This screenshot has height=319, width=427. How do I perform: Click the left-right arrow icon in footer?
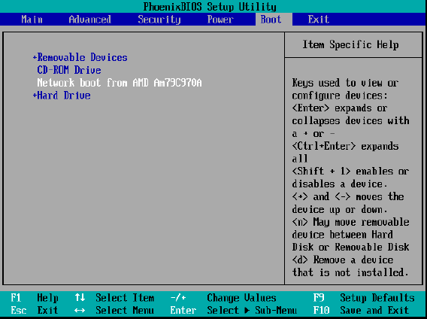point(80,310)
